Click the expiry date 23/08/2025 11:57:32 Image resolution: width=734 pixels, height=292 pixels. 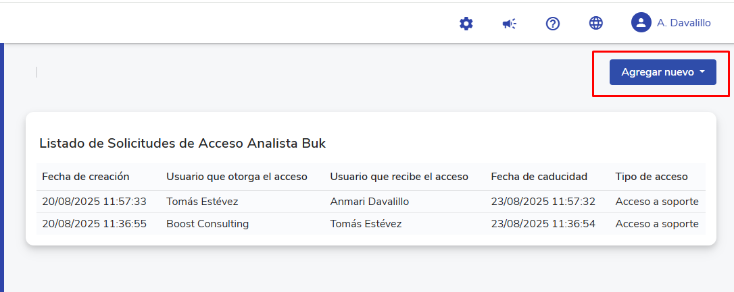point(543,202)
